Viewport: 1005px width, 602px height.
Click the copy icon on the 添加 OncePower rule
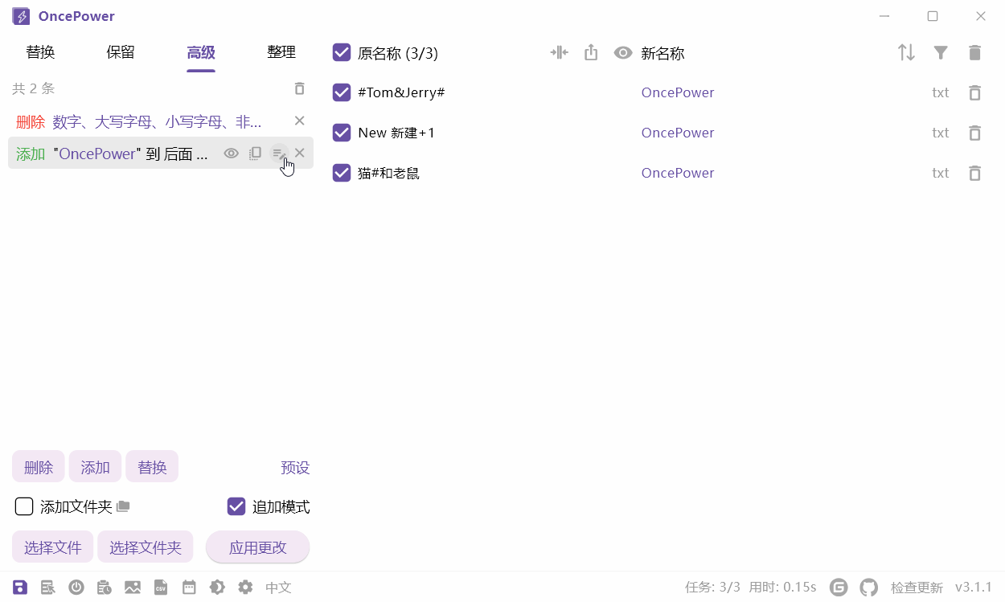point(255,153)
